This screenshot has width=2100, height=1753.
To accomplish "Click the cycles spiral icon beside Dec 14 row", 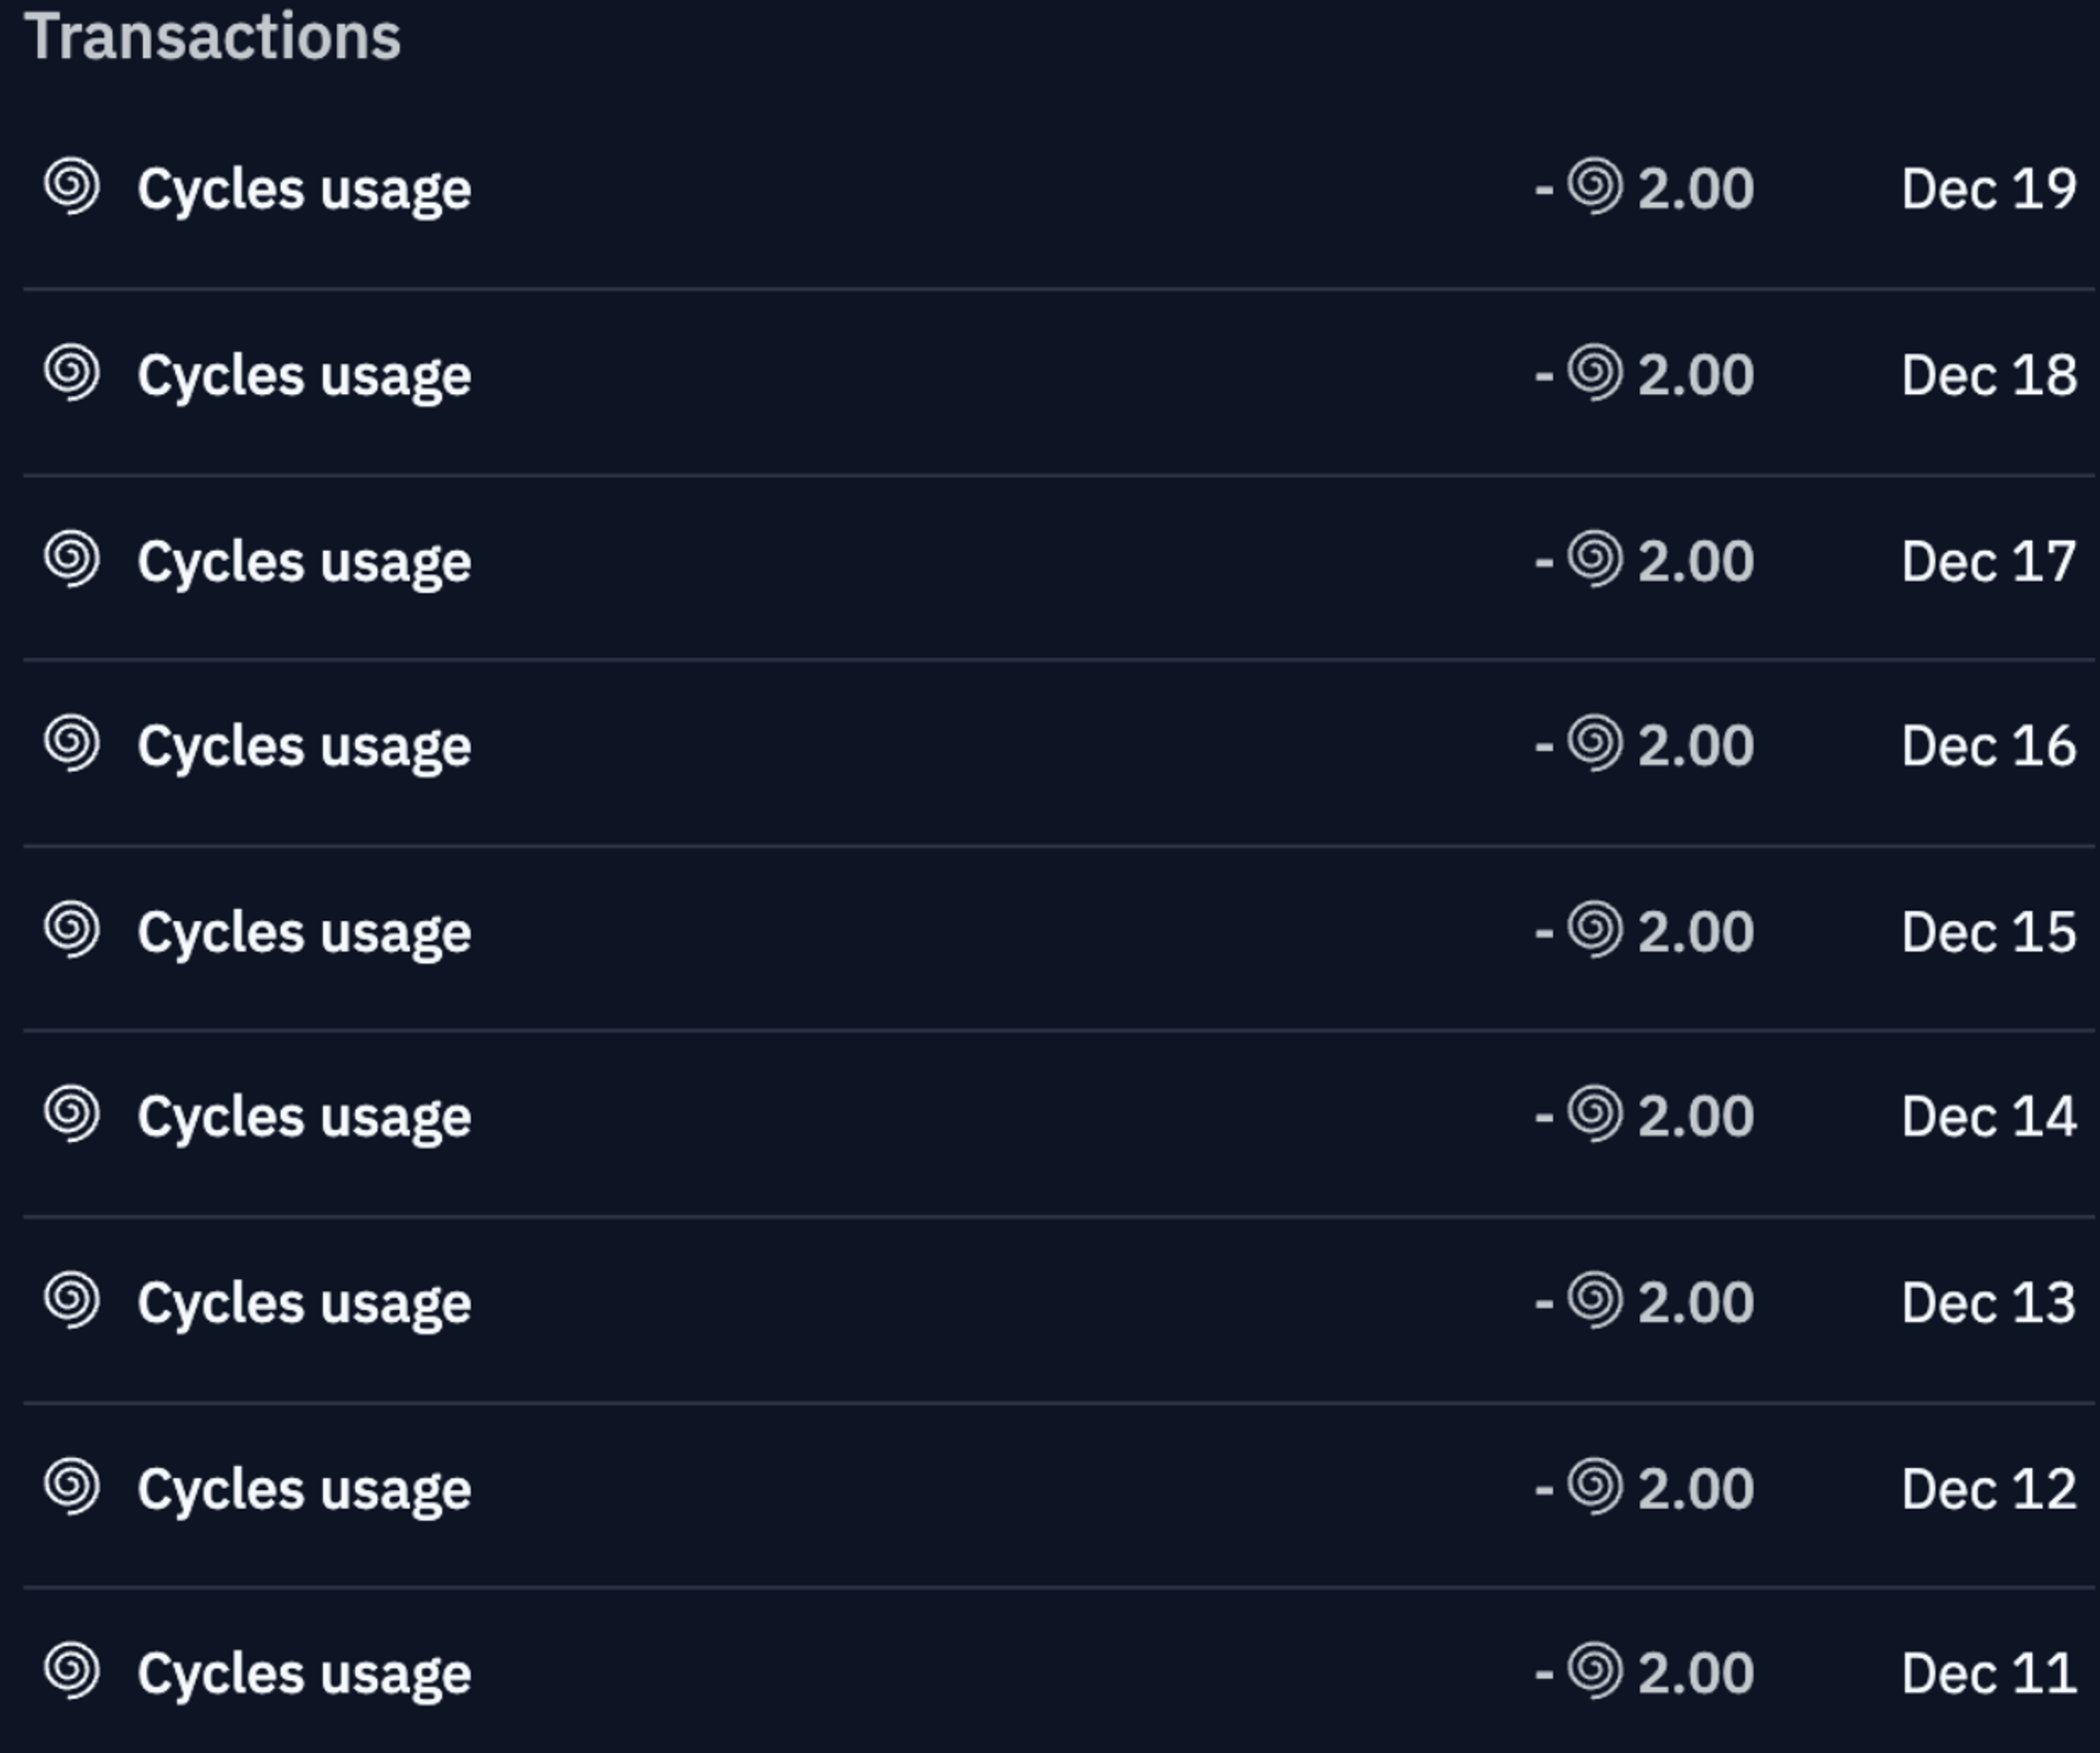I will tap(72, 1115).
